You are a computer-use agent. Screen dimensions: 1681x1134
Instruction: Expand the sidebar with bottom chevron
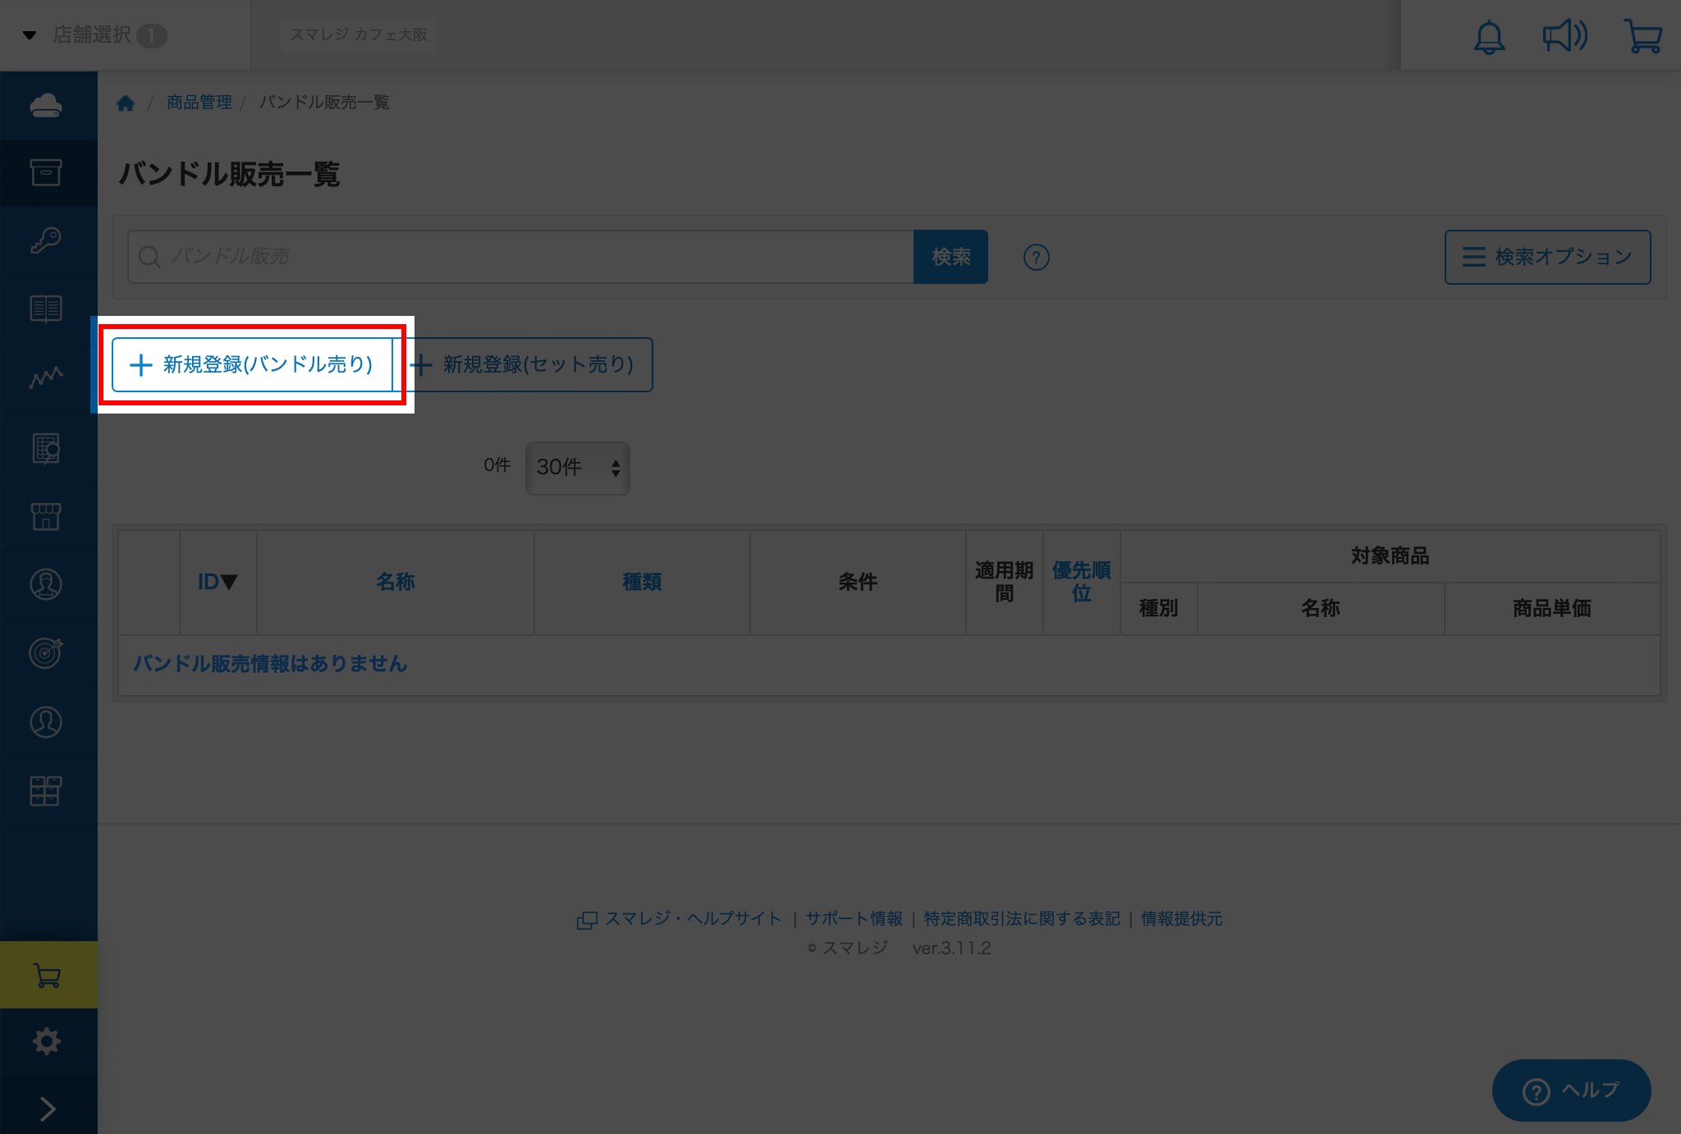point(48,1109)
